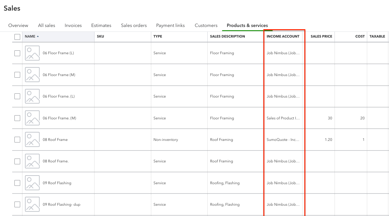
Task: Click sales price value 30
Action: coord(330,118)
